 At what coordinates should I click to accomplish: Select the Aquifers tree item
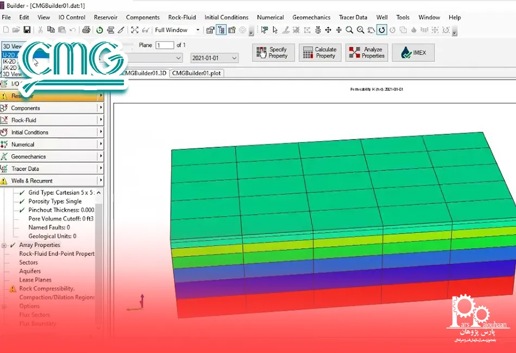[30, 271]
